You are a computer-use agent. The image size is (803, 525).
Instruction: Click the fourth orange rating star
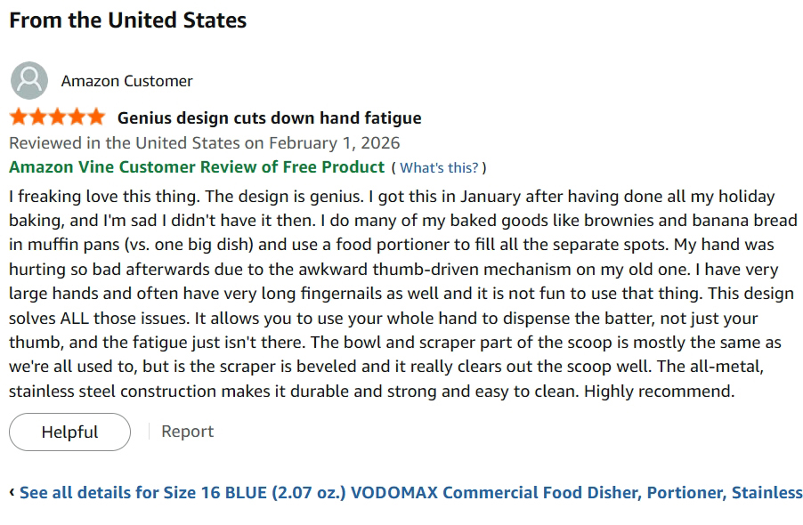click(77, 117)
